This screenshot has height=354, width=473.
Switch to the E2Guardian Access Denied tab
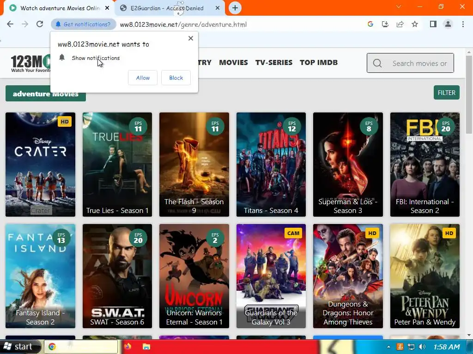(x=170, y=8)
